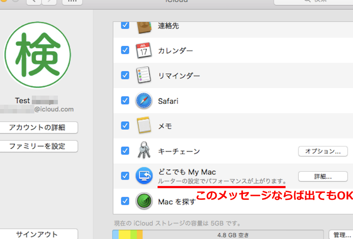This screenshot has width=353, height=239.
Task: Open キーチェーン オプション... button
Action: pos(323,151)
